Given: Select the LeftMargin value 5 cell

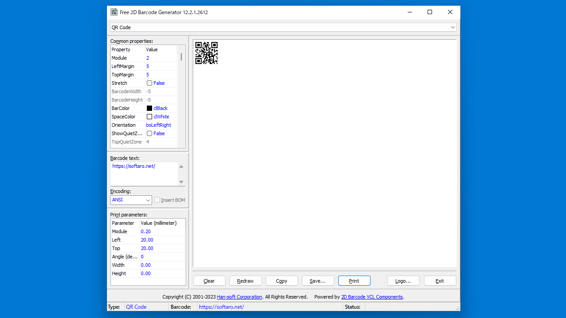Looking at the screenshot, I should point(161,66).
